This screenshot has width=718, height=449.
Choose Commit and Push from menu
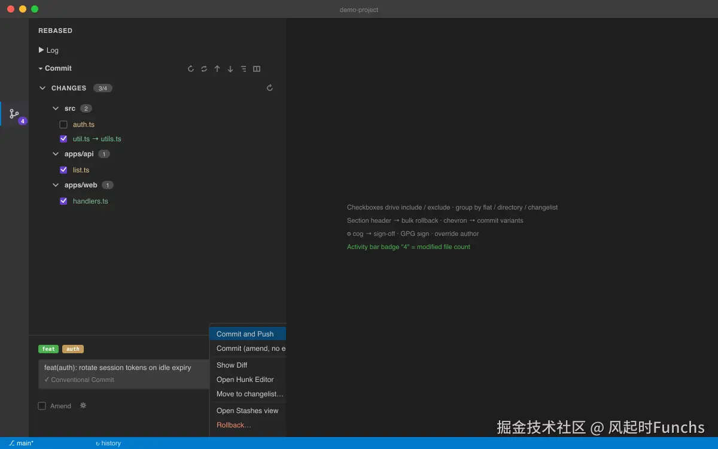pyautogui.click(x=248, y=334)
